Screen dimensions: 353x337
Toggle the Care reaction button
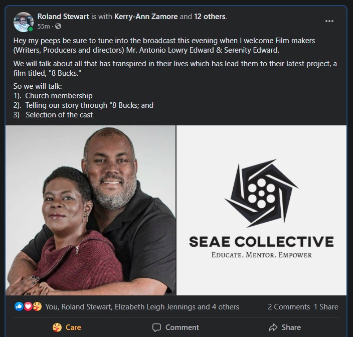coord(67,327)
